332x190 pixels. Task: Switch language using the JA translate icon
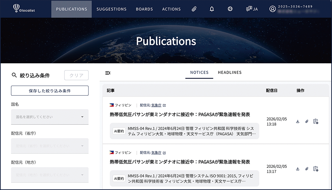pos(252,9)
